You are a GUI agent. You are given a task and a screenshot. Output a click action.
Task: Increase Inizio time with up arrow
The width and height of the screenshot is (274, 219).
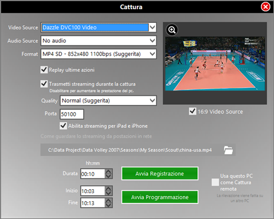click(108, 189)
